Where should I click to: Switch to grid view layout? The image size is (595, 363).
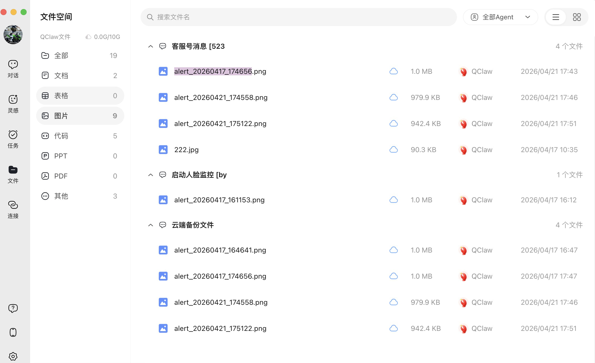tap(577, 17)
